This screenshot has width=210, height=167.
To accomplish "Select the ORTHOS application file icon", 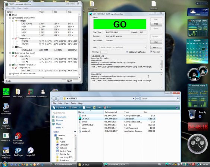I will (80, 119).
